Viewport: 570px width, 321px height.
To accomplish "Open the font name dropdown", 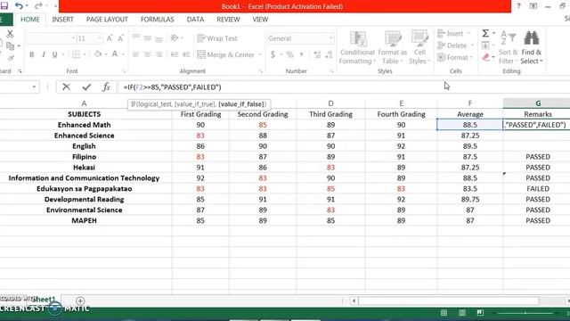I will pyautogui.click(x=73, y=38).
